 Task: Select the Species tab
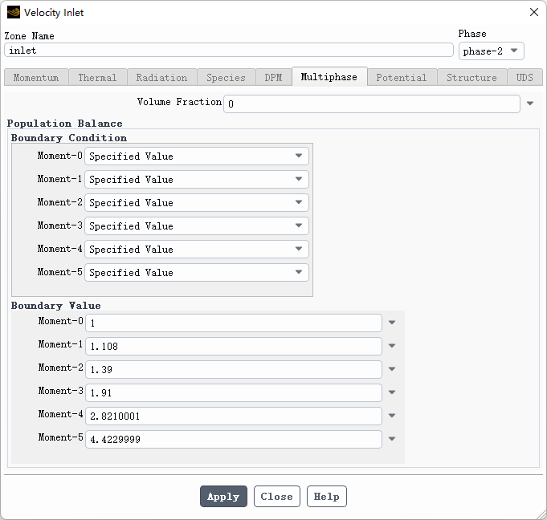(x=226, y=77)
